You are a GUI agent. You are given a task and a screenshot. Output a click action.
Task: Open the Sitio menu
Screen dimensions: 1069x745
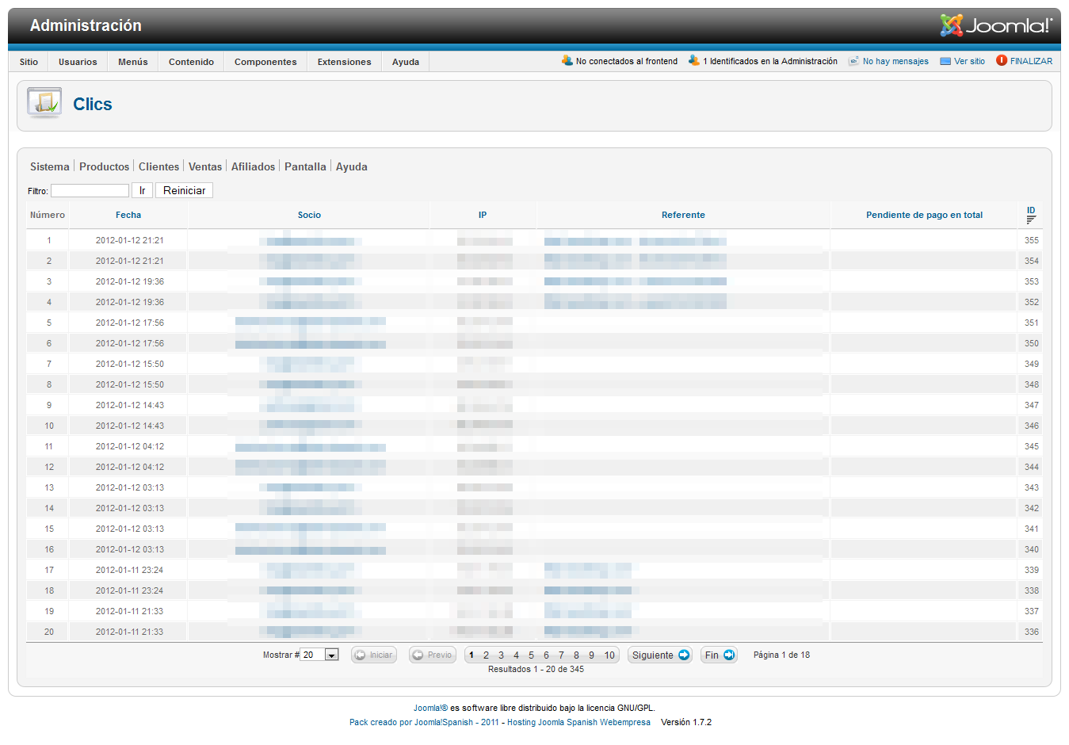point(29,62)
